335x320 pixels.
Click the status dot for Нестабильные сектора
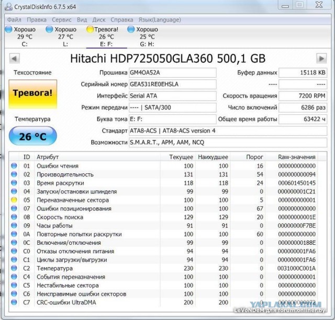point(14,285)
